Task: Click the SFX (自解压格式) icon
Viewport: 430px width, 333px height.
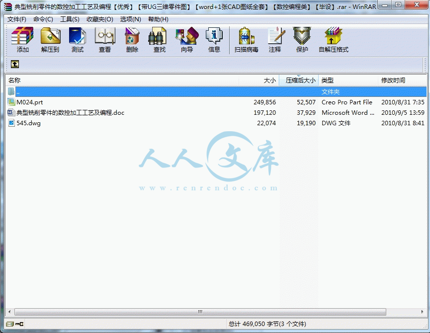Action: pos(333,36)
